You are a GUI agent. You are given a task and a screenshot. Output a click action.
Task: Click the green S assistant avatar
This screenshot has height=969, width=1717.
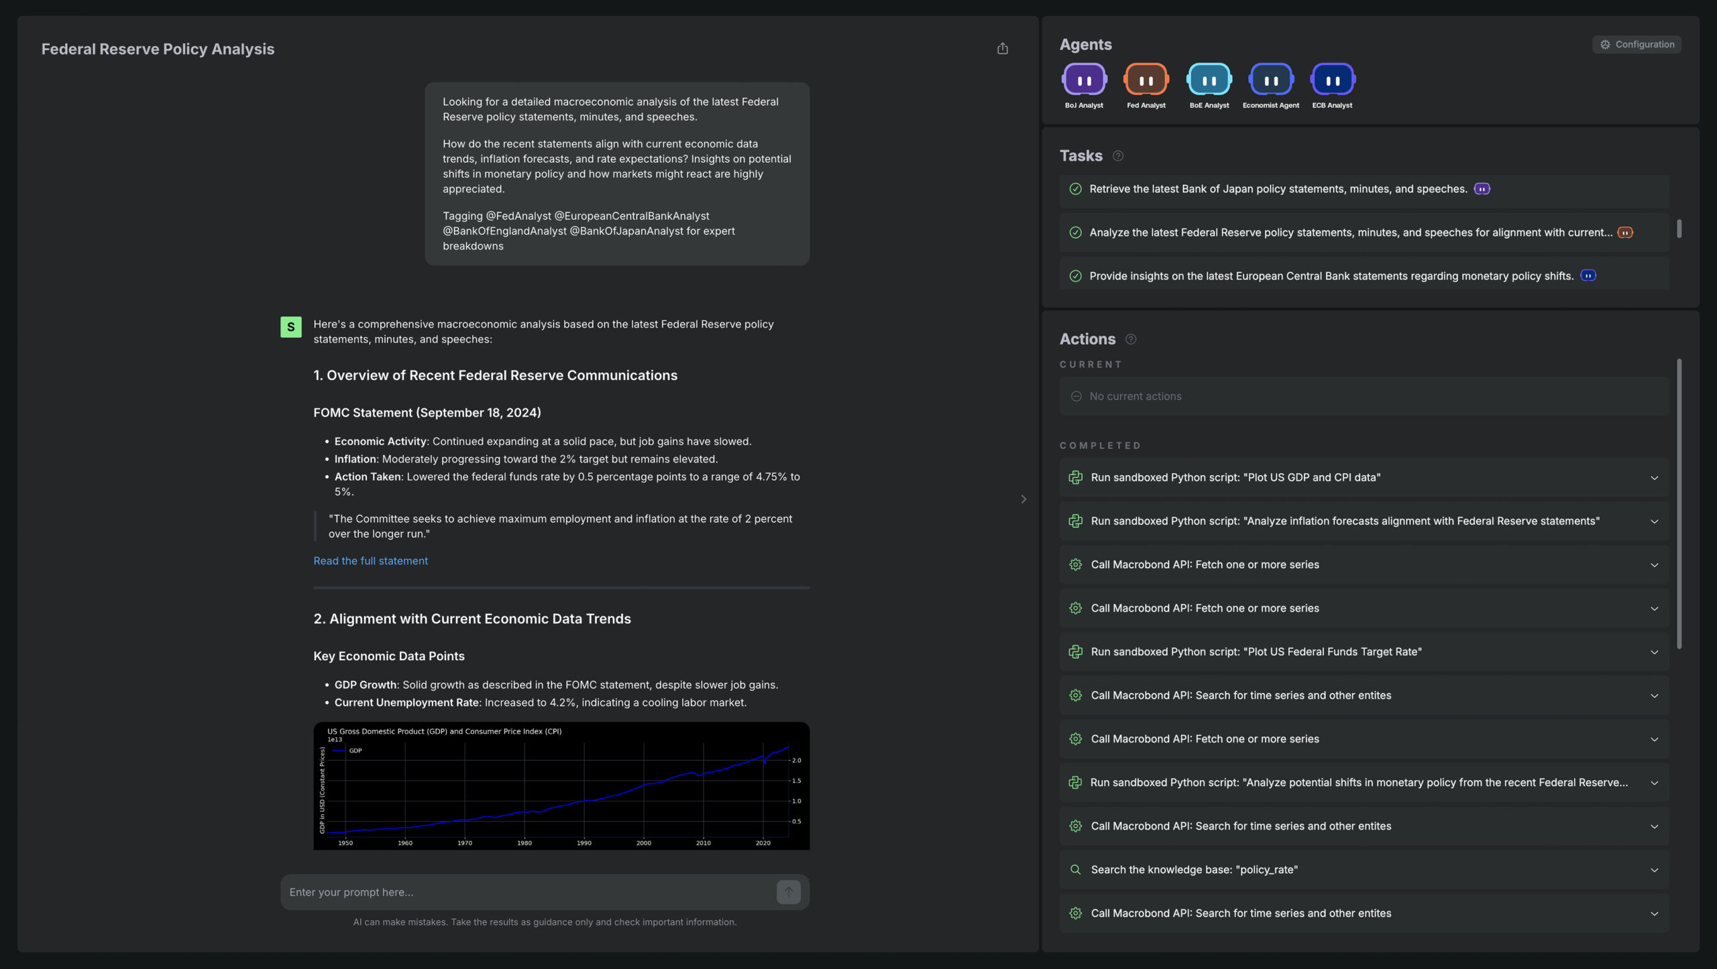click(290, 327)
